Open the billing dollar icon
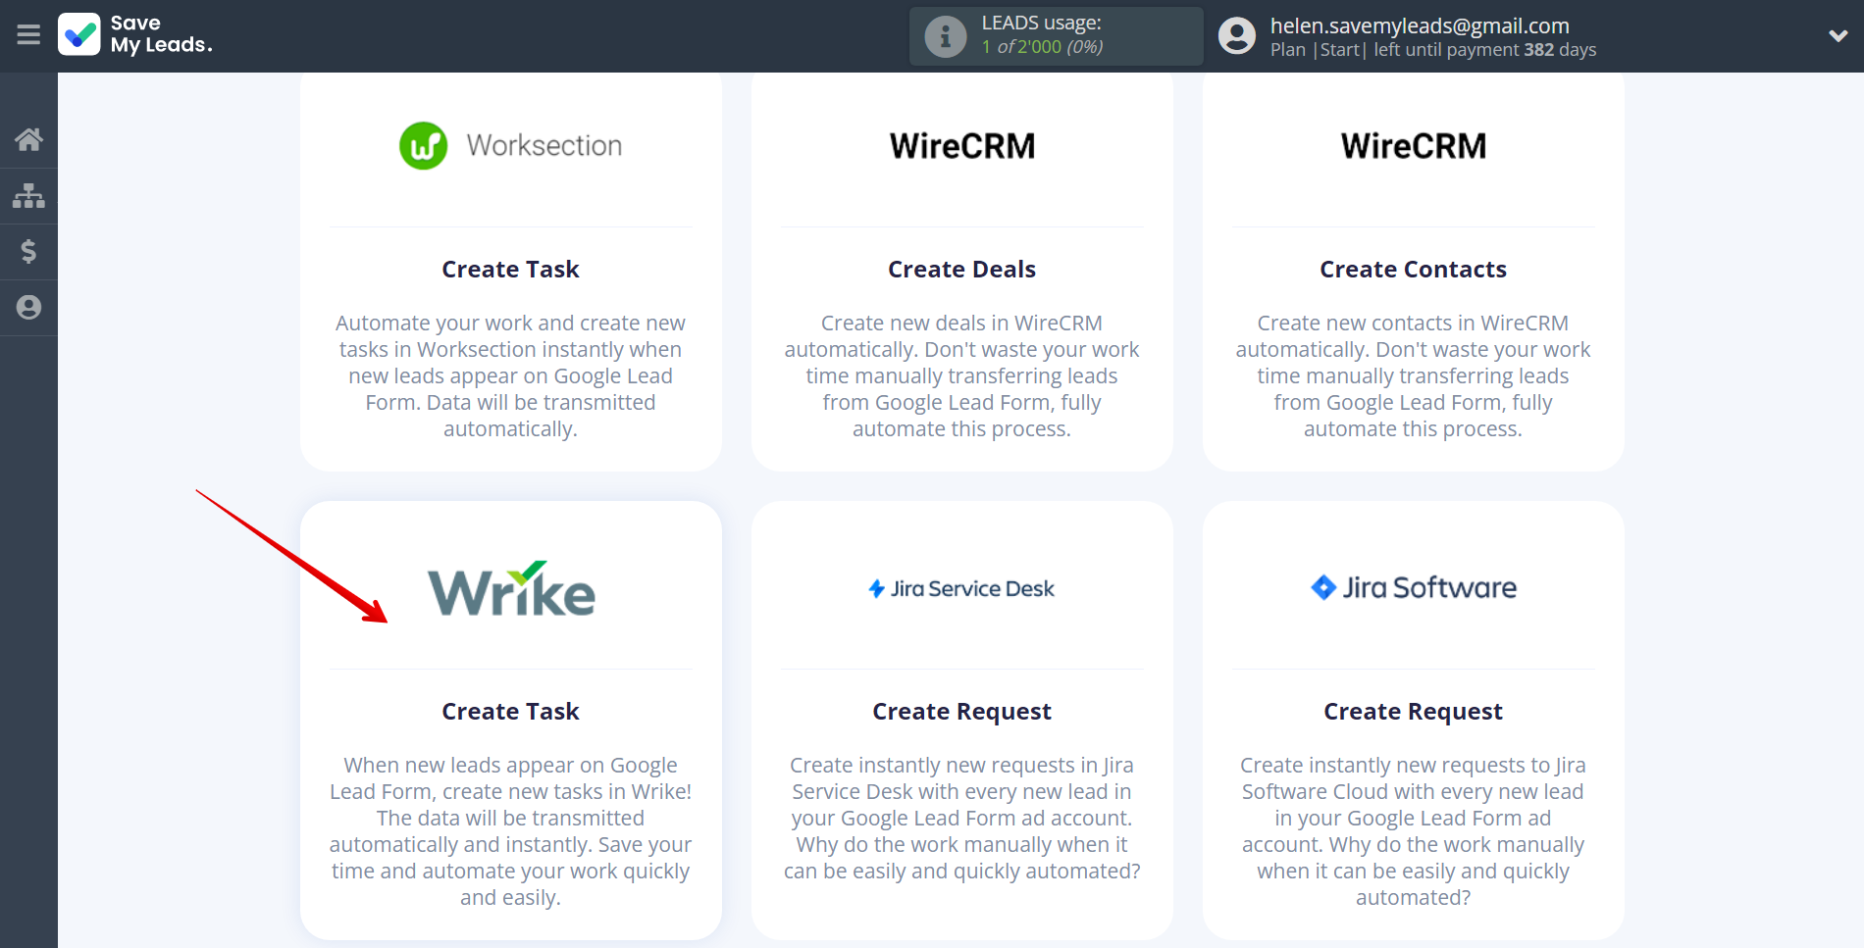1864x948 pixels. (x=28, y=252)
